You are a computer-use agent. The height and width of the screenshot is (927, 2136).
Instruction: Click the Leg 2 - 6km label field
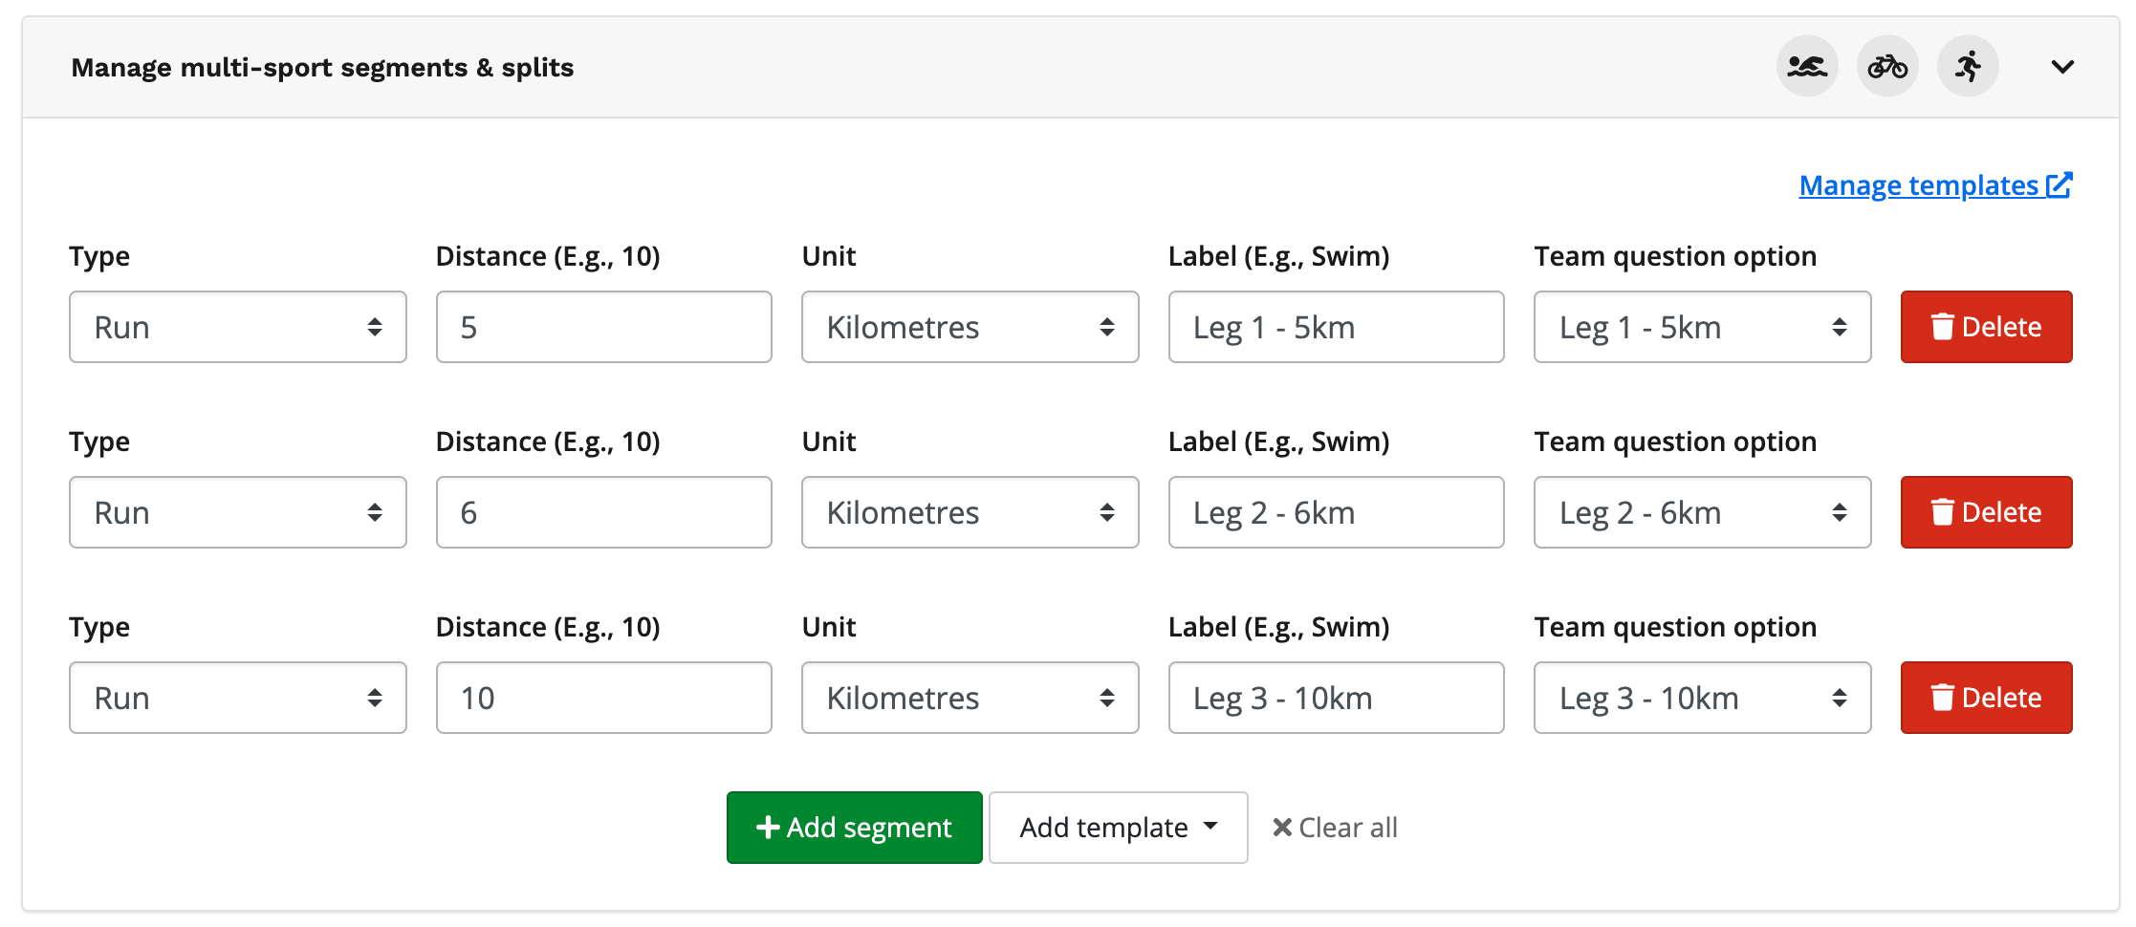point(1336,512)
